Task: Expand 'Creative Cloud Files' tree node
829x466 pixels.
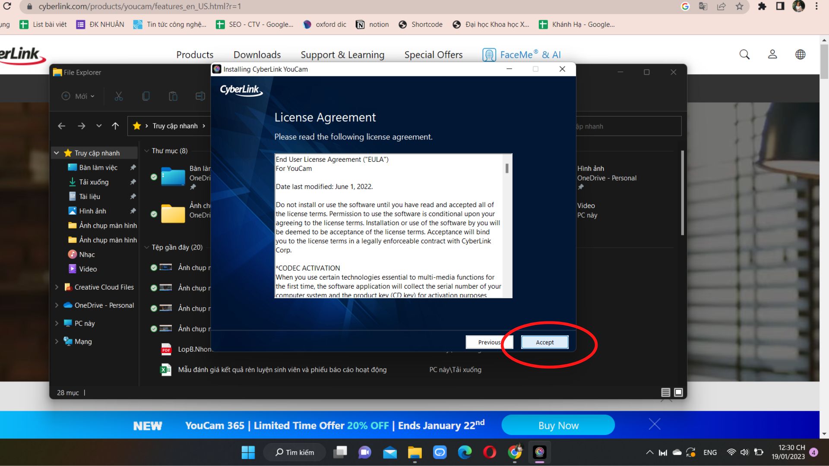Action: point(57,287)
